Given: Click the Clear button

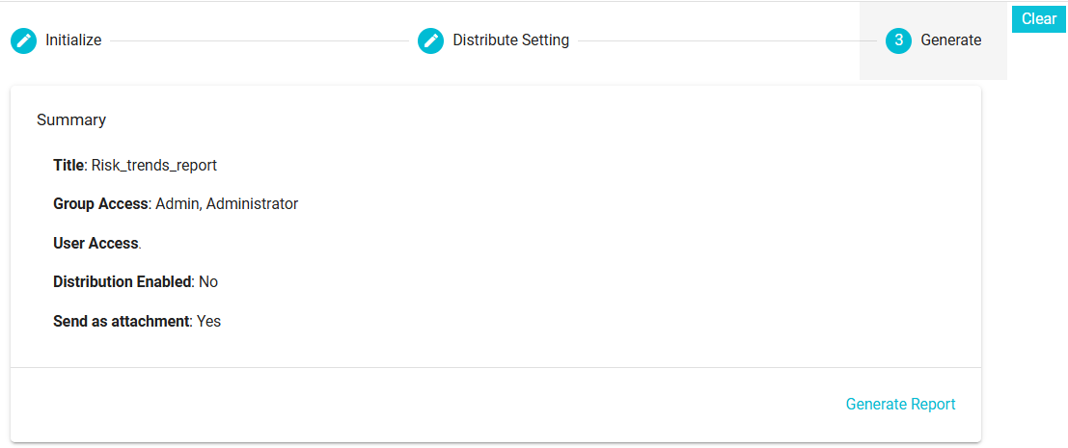Looking at the screenshot, I should (x=1039, y=19).
